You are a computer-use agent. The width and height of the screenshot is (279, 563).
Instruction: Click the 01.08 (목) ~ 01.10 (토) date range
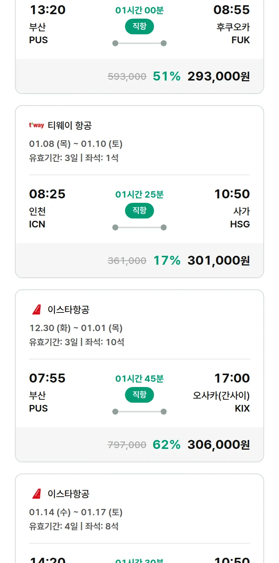(x=76, y=144)
